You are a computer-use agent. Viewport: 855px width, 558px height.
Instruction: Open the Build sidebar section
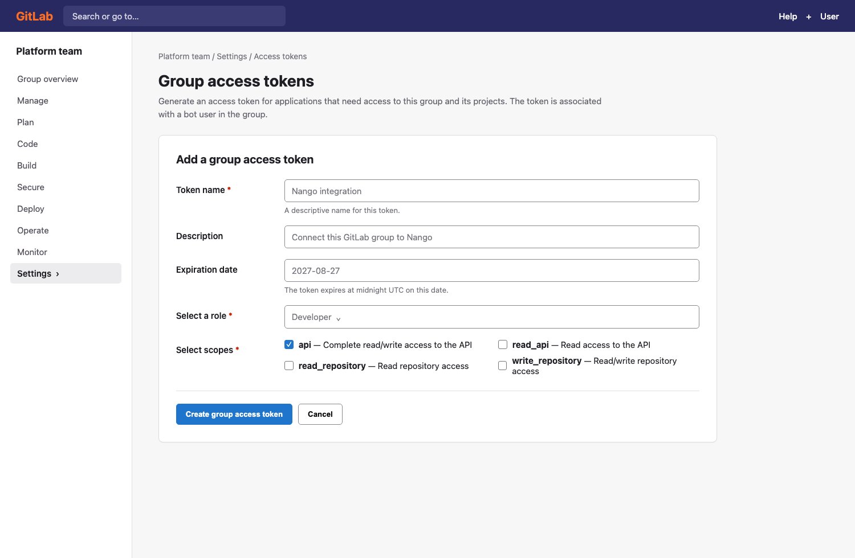[66, 165]
